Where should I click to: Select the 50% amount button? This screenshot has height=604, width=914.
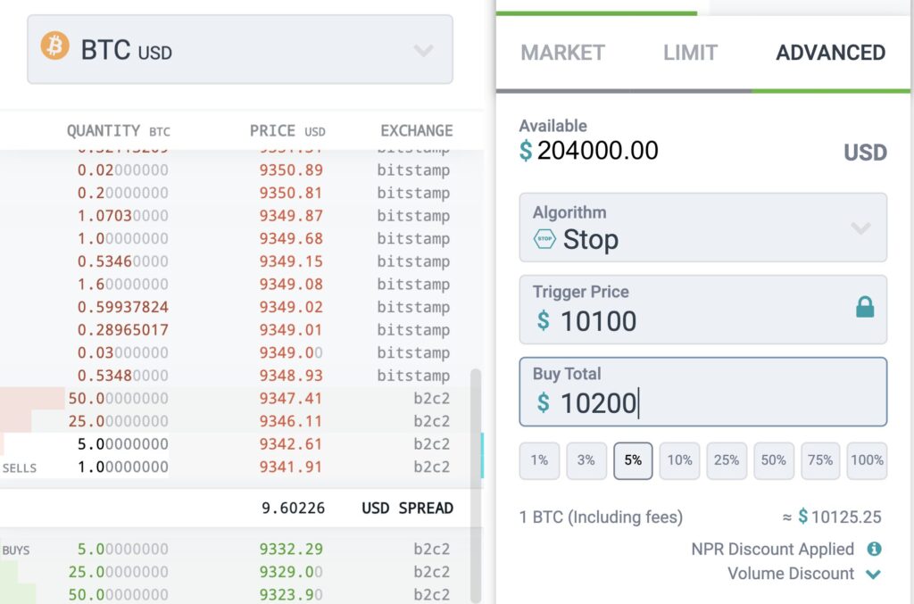(x=774, y=460)
